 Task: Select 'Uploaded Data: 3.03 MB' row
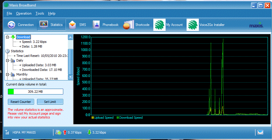click(39, 65)
